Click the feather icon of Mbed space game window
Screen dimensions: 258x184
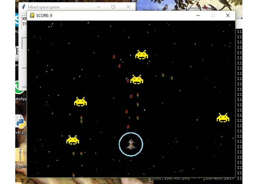click(x=23, y=7)
